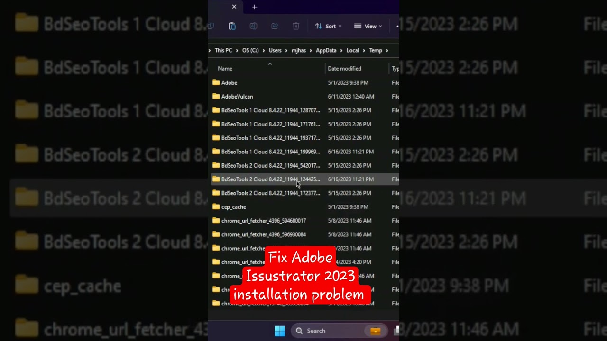The image size is (607, 341).
Task: Select BdSeoTools 2 Cloud 8.4.22_11944_124425 name
Action: coord(271,179)
